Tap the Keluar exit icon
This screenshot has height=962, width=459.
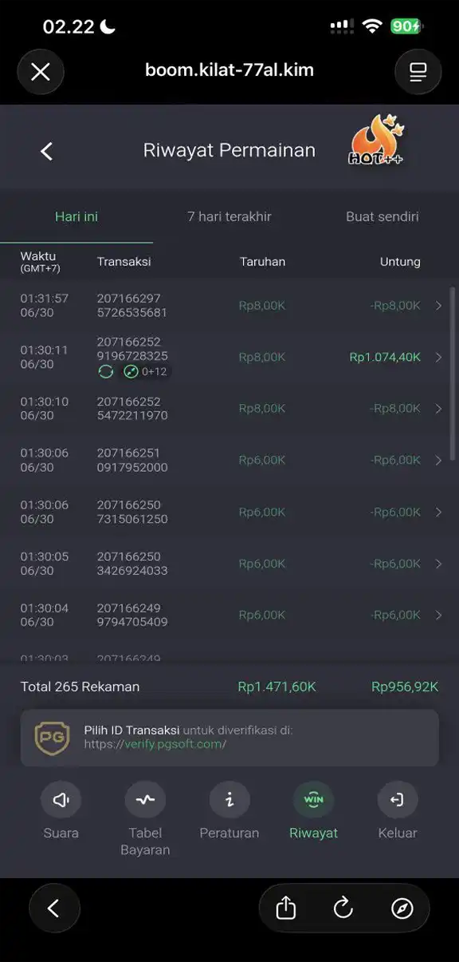pyautogui.click(x=398, y=799)
